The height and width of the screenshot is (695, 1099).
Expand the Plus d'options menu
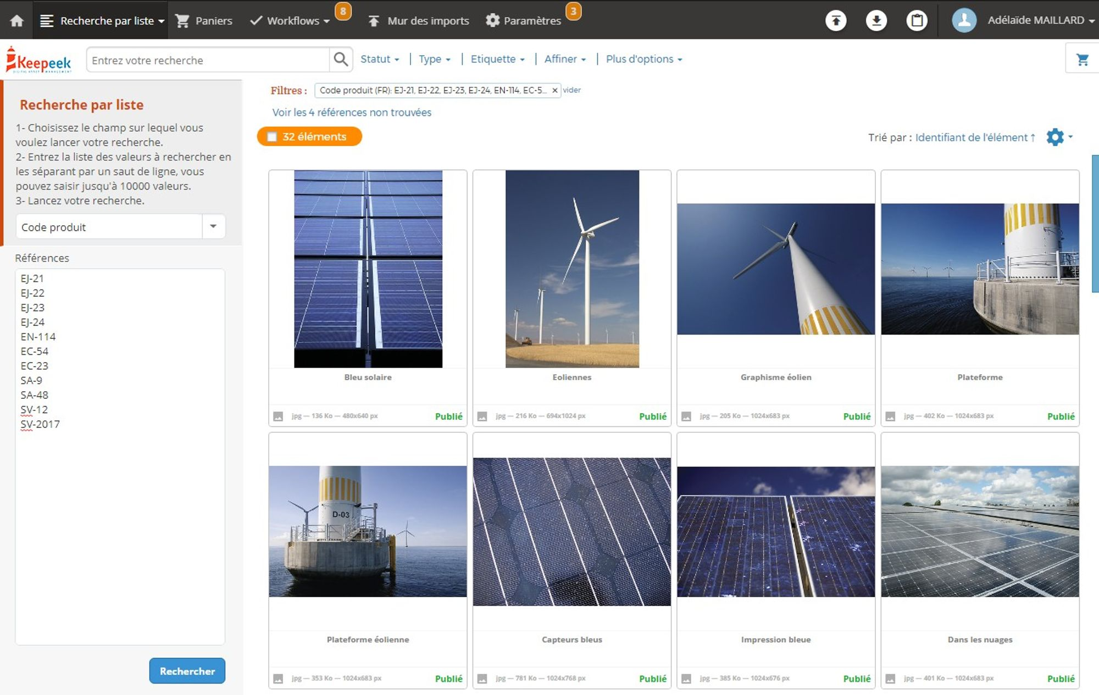pos(643,59)
